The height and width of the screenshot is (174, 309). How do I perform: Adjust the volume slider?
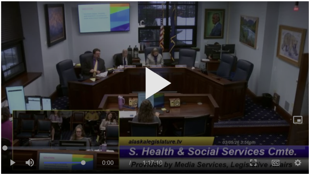pyautogui.click(x=64, y=163)
